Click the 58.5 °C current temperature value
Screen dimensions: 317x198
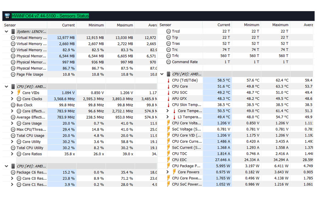coord(223,80)
